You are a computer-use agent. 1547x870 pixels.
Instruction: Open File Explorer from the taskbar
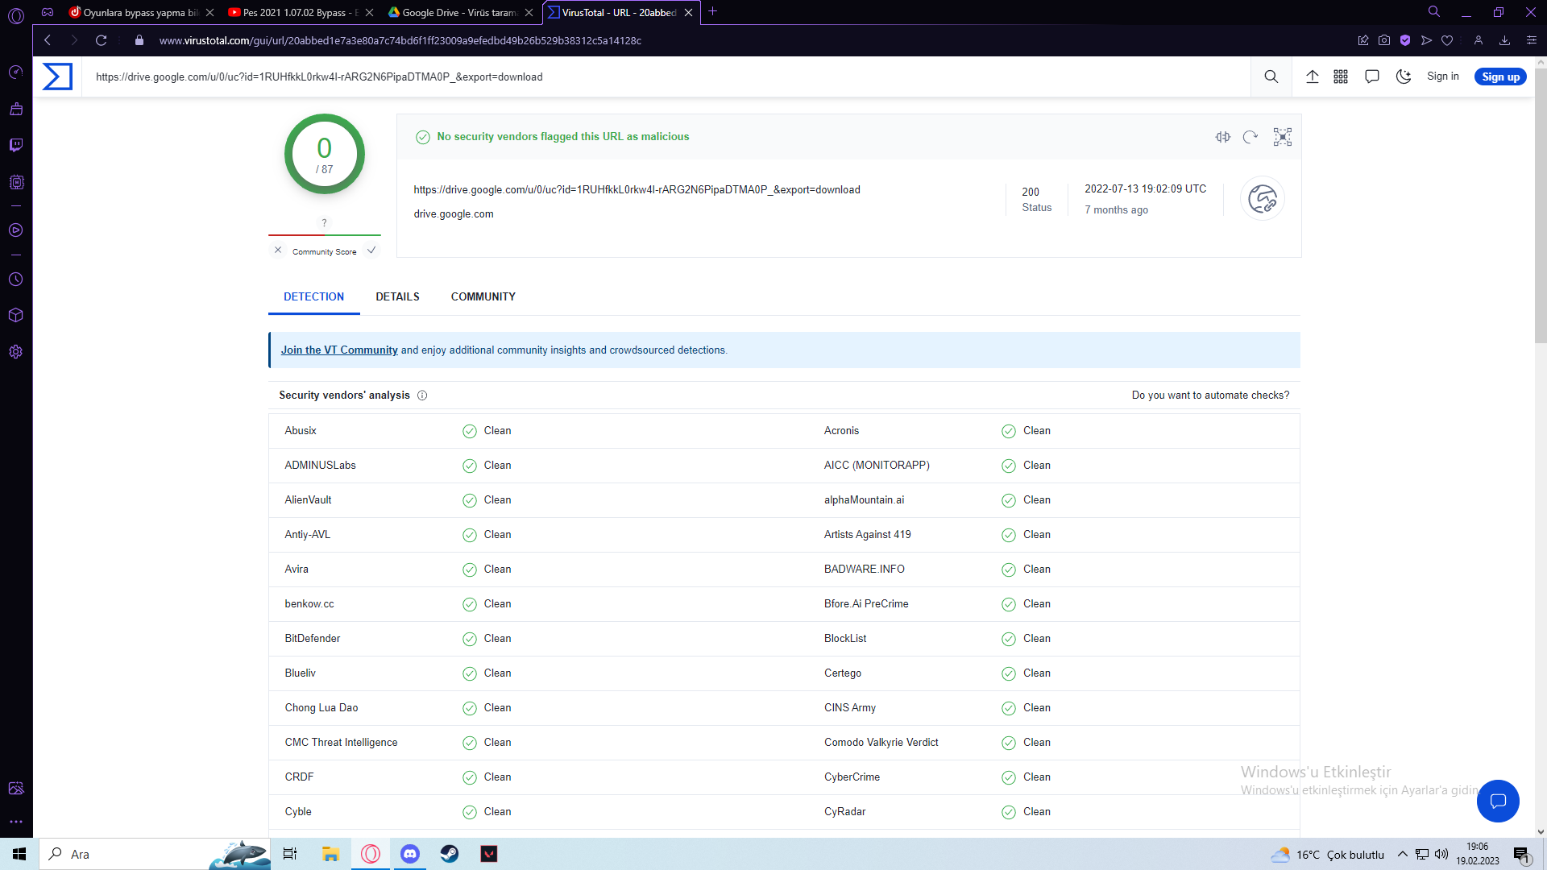330,854
